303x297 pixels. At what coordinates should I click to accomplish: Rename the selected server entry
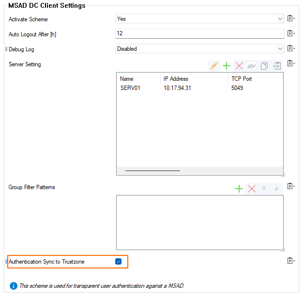pos(251,66)
